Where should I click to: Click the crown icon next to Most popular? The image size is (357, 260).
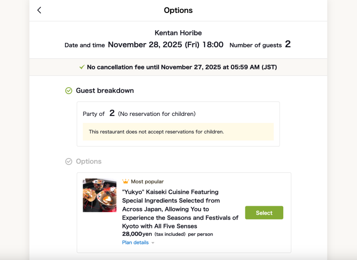click(125, 182)
